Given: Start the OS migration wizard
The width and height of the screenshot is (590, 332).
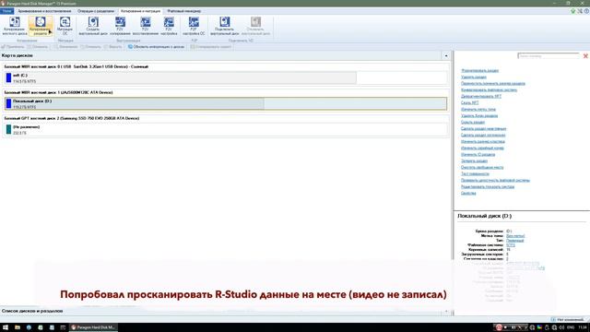Looking at the screenshot, I should [65, 26].
